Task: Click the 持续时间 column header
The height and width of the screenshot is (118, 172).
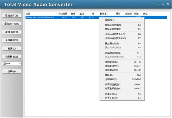Action: tap(62, 14)
